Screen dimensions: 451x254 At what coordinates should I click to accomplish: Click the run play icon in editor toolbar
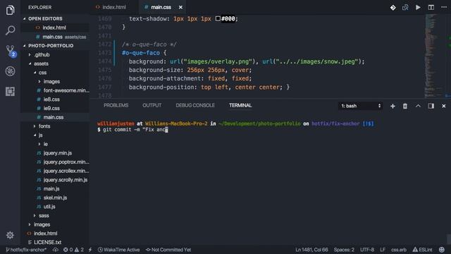pyautogui.click(x=418, y=8)
